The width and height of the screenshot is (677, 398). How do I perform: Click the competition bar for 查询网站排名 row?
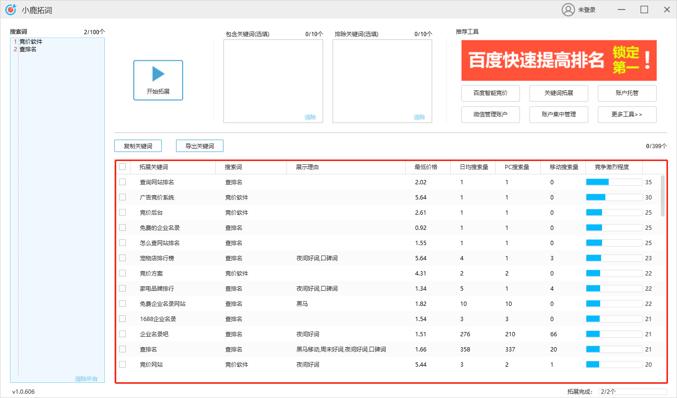(x=614, y=182)
